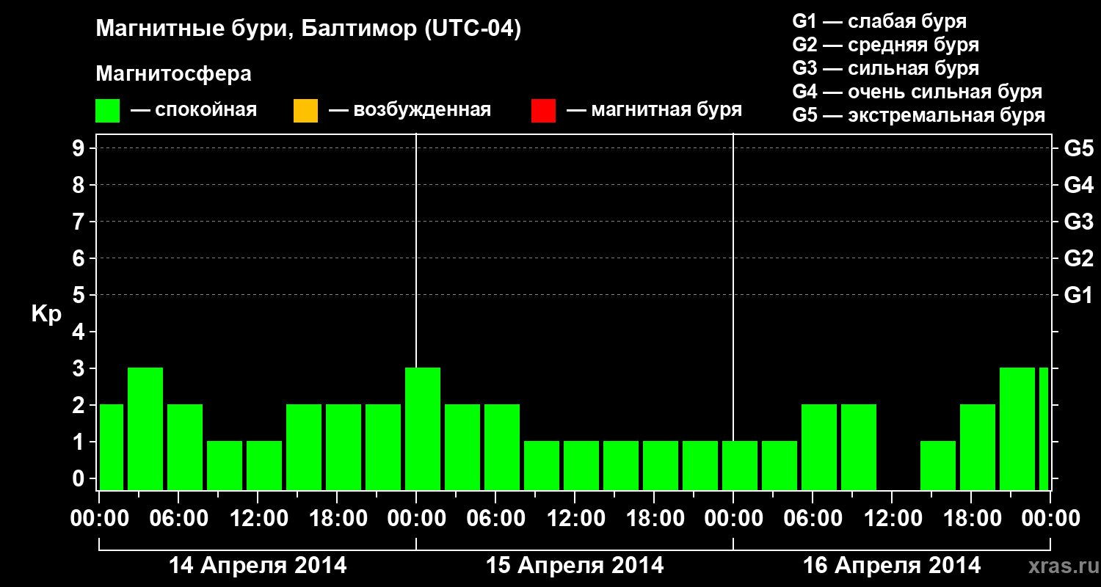Click the 'Kp' axis label
1101x587 pixels.
(46, 315)
